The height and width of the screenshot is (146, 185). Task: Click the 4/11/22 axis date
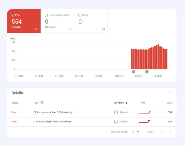pos(158,76)
